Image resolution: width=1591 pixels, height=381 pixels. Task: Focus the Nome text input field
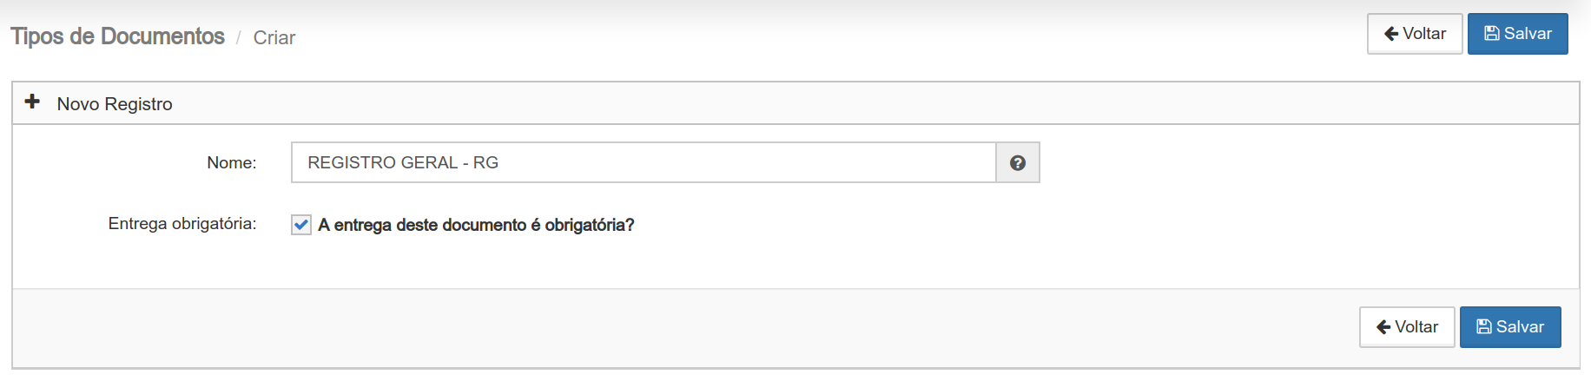tap(644, 162)
